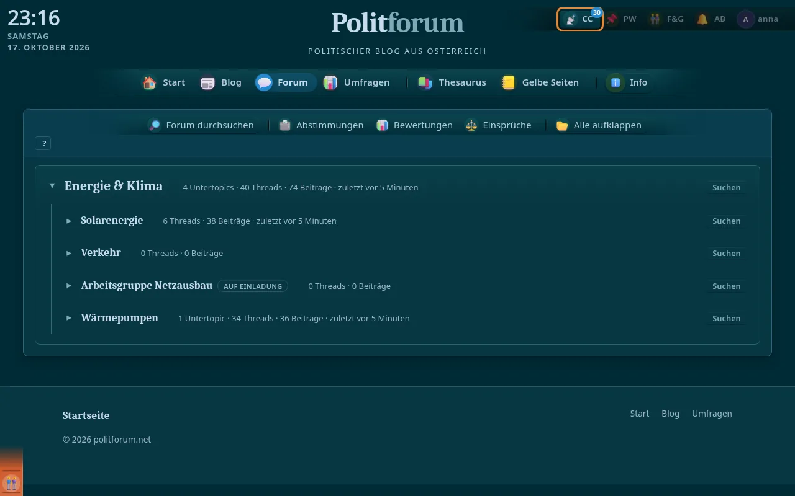
Task: Open Gelbe Seiten in the main navigation
Action: (x=540, y=82)
